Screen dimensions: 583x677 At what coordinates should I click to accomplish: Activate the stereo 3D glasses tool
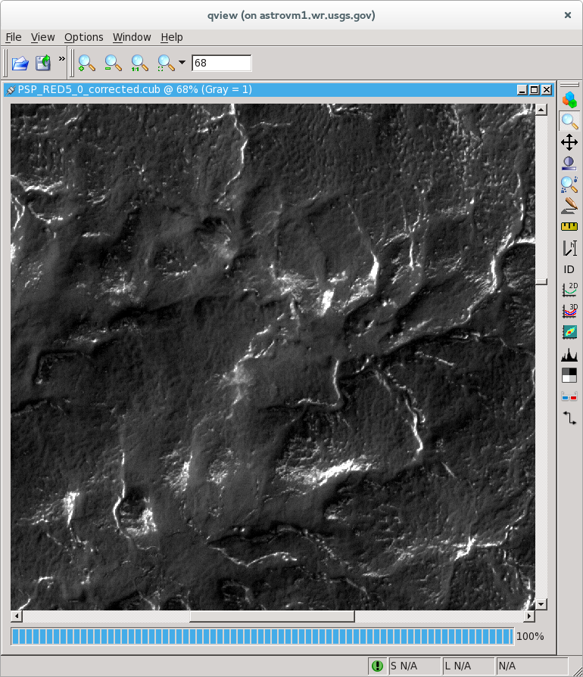pos(569,396)
